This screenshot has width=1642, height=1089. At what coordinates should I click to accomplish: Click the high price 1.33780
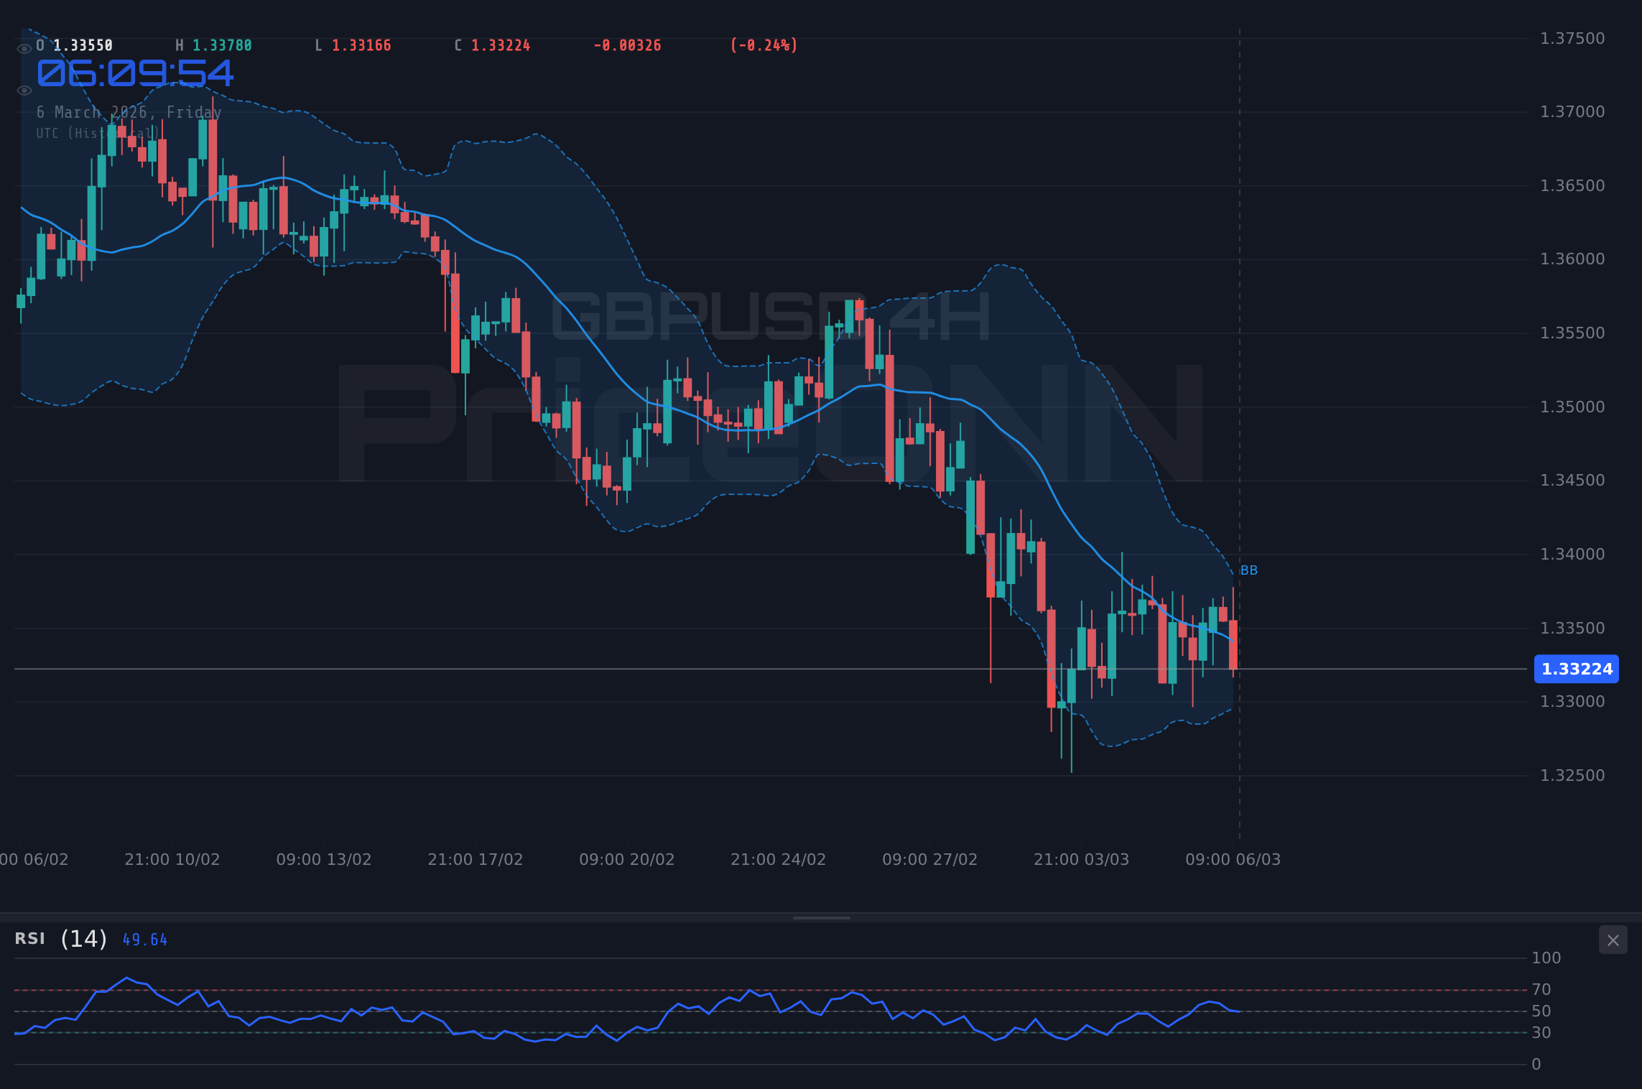tap(222, 46)
